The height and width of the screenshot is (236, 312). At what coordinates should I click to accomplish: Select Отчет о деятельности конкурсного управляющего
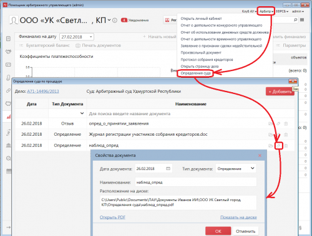222,26
